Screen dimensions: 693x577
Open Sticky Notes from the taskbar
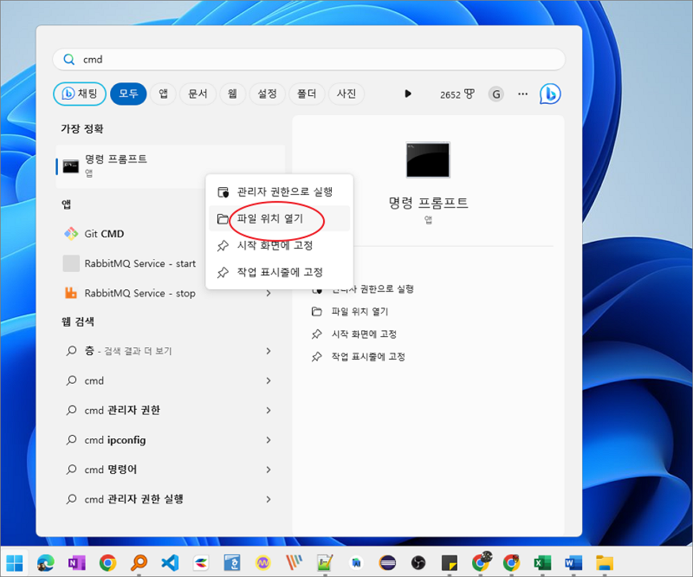(x=450, y=563)
